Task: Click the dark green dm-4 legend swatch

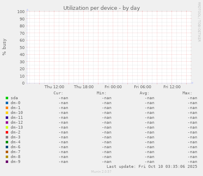Action: pyautogui.click(x=7, y=142)
